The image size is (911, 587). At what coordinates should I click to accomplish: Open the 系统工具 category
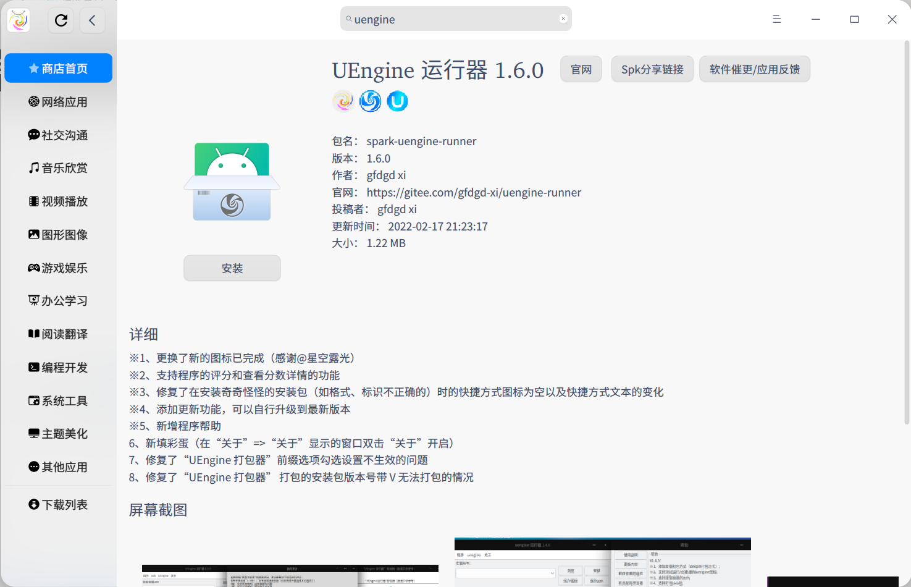click(x=58, y=400)
